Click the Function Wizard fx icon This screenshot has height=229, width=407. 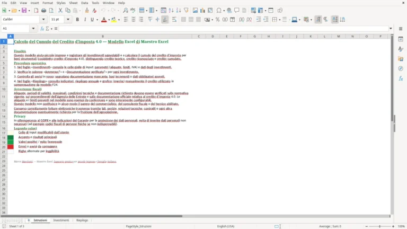point(42,29)
